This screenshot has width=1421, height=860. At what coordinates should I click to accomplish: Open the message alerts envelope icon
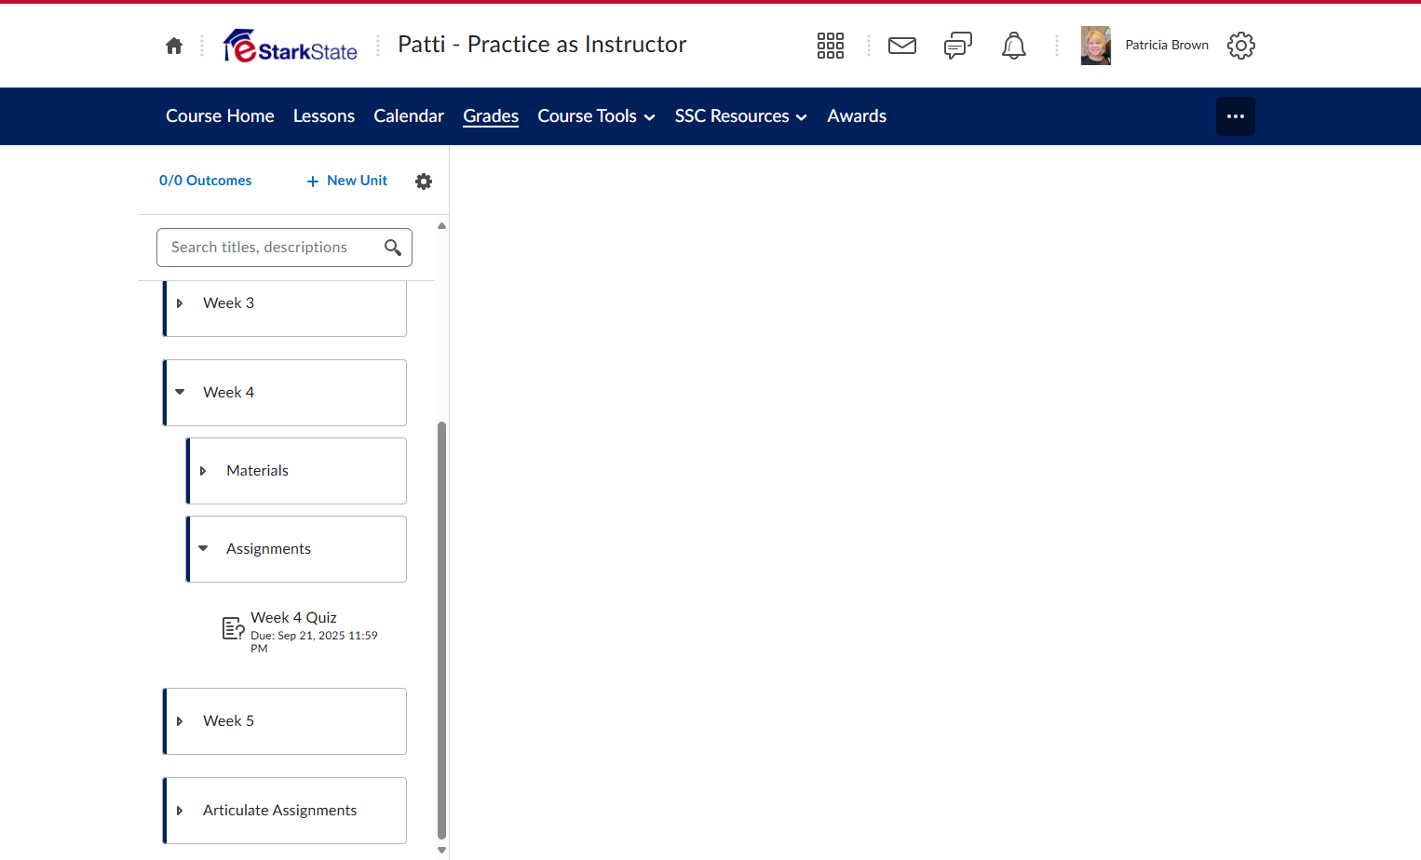[902, 46]
